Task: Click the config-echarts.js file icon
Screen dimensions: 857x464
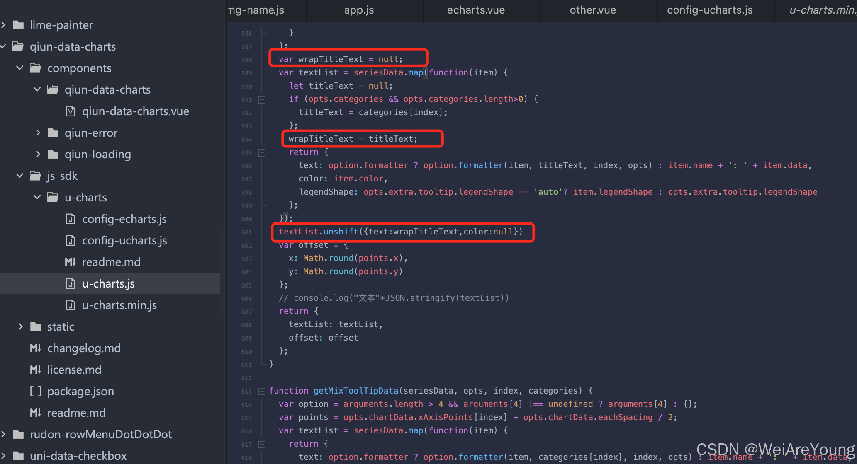Action: [71, 219]
